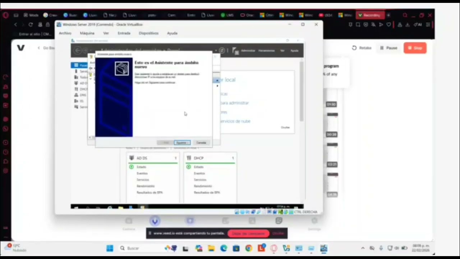Open the Máquina menu in VirtualBox

click(x=87, y=33)
